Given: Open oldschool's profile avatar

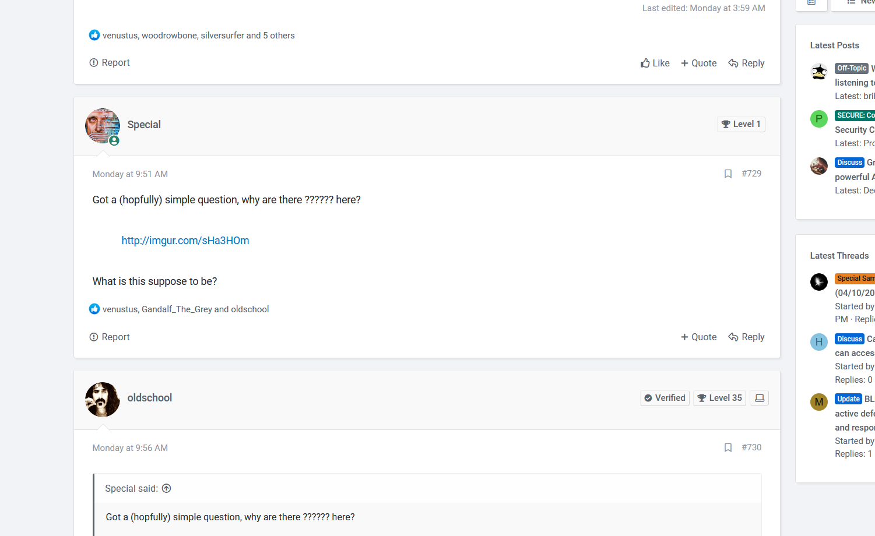Looking at the screenshot, I should tap(103, 400).
